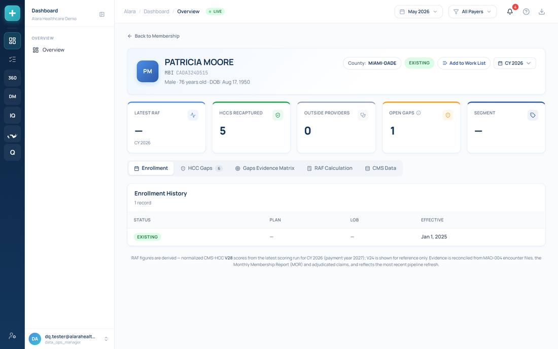Switch to the Gaps Evidence Matrix tab
This screenshot has height=349, width=558.
(x=265, y=168)
